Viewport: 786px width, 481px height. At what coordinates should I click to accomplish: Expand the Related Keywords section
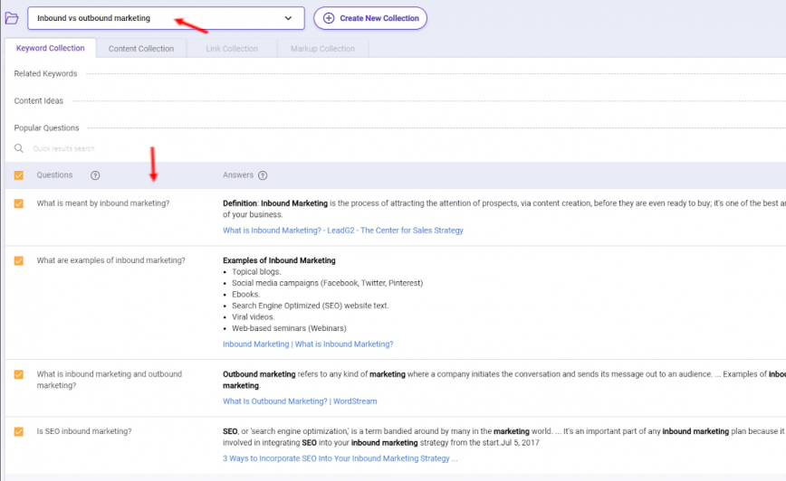tap(45, 73)
